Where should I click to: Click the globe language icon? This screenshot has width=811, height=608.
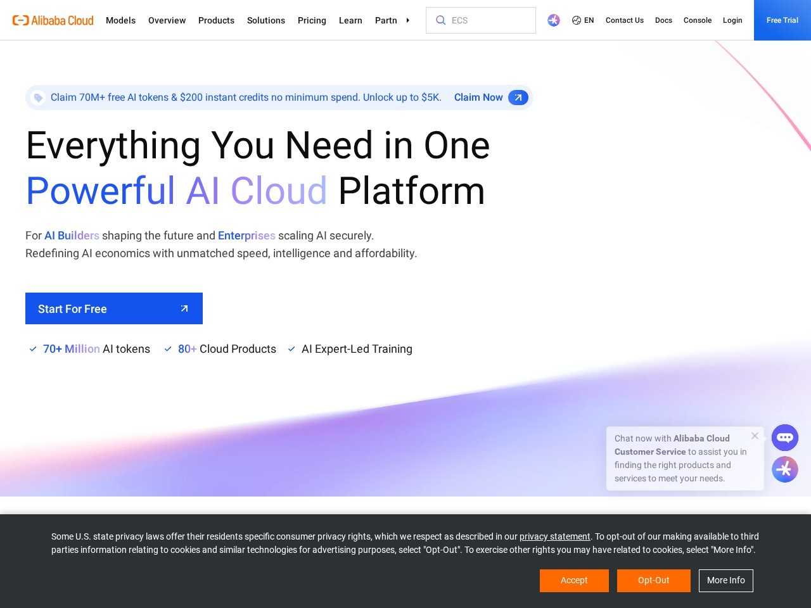[x=576, y=20]
